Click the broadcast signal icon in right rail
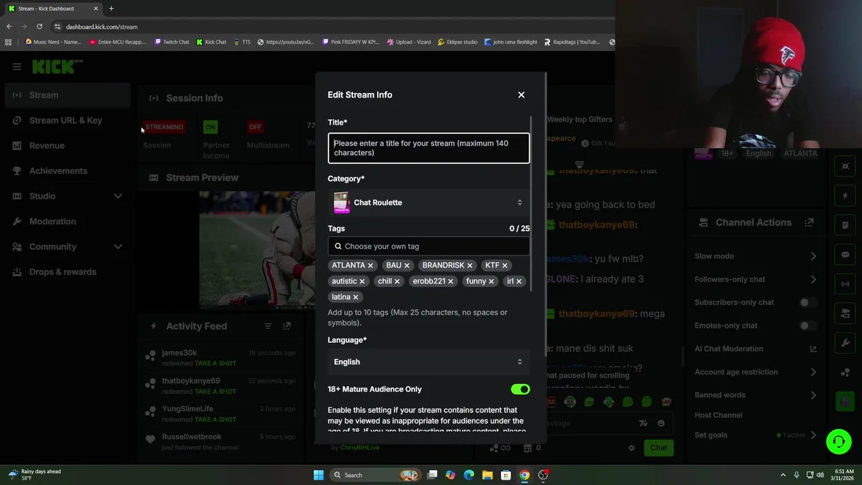 point(845,284)
